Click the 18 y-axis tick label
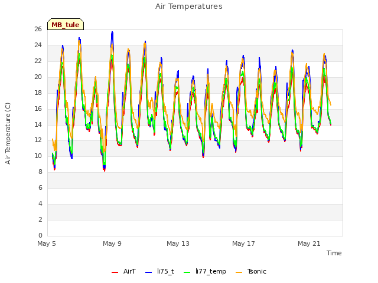Screen dimensions: 378x283 (38, 93)
